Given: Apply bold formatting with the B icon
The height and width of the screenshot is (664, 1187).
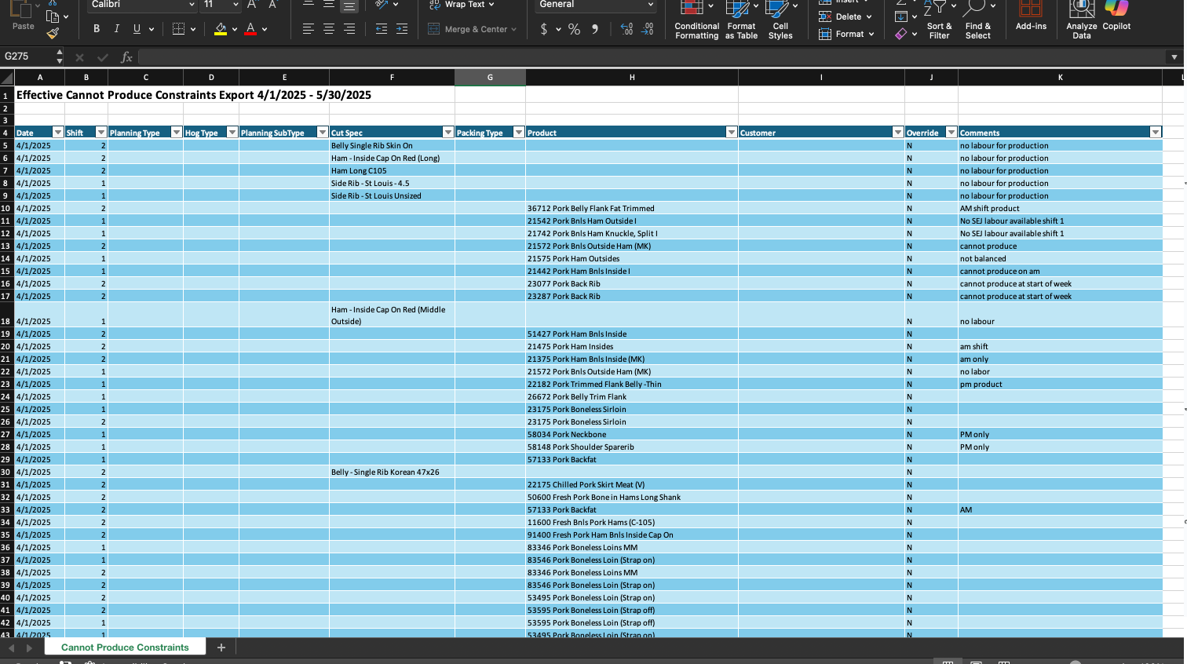Looking at the screenshot, I should [97, 29].
